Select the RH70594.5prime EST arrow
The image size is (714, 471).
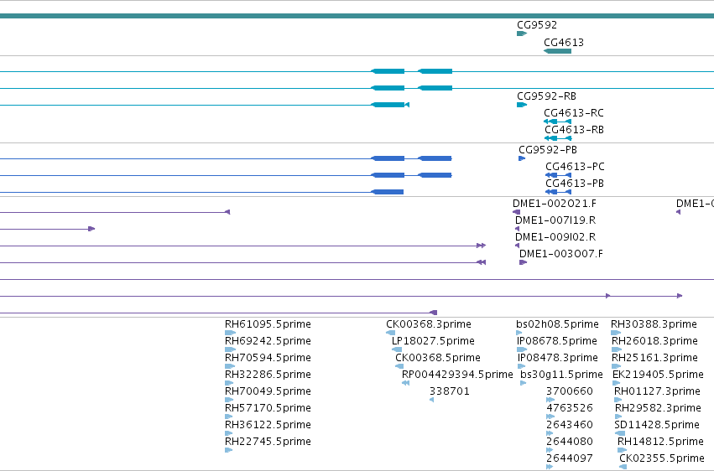point(230,366)
